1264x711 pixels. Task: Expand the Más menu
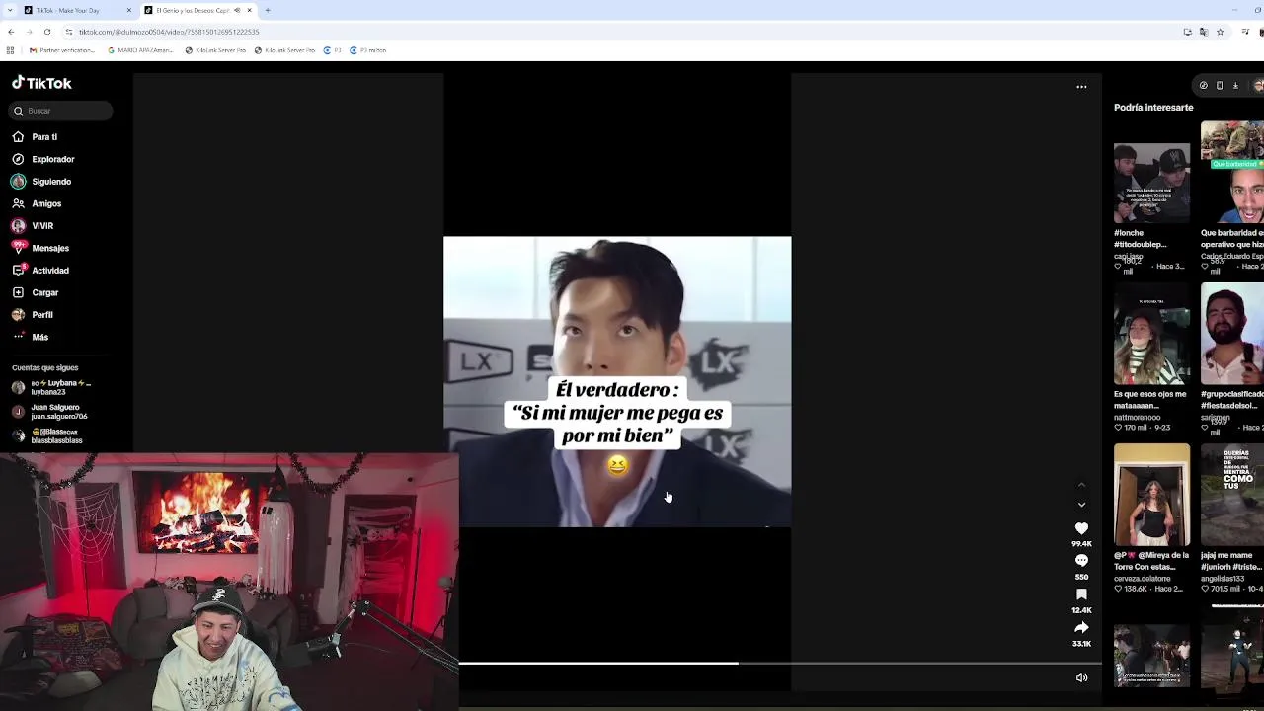[31, 337]
